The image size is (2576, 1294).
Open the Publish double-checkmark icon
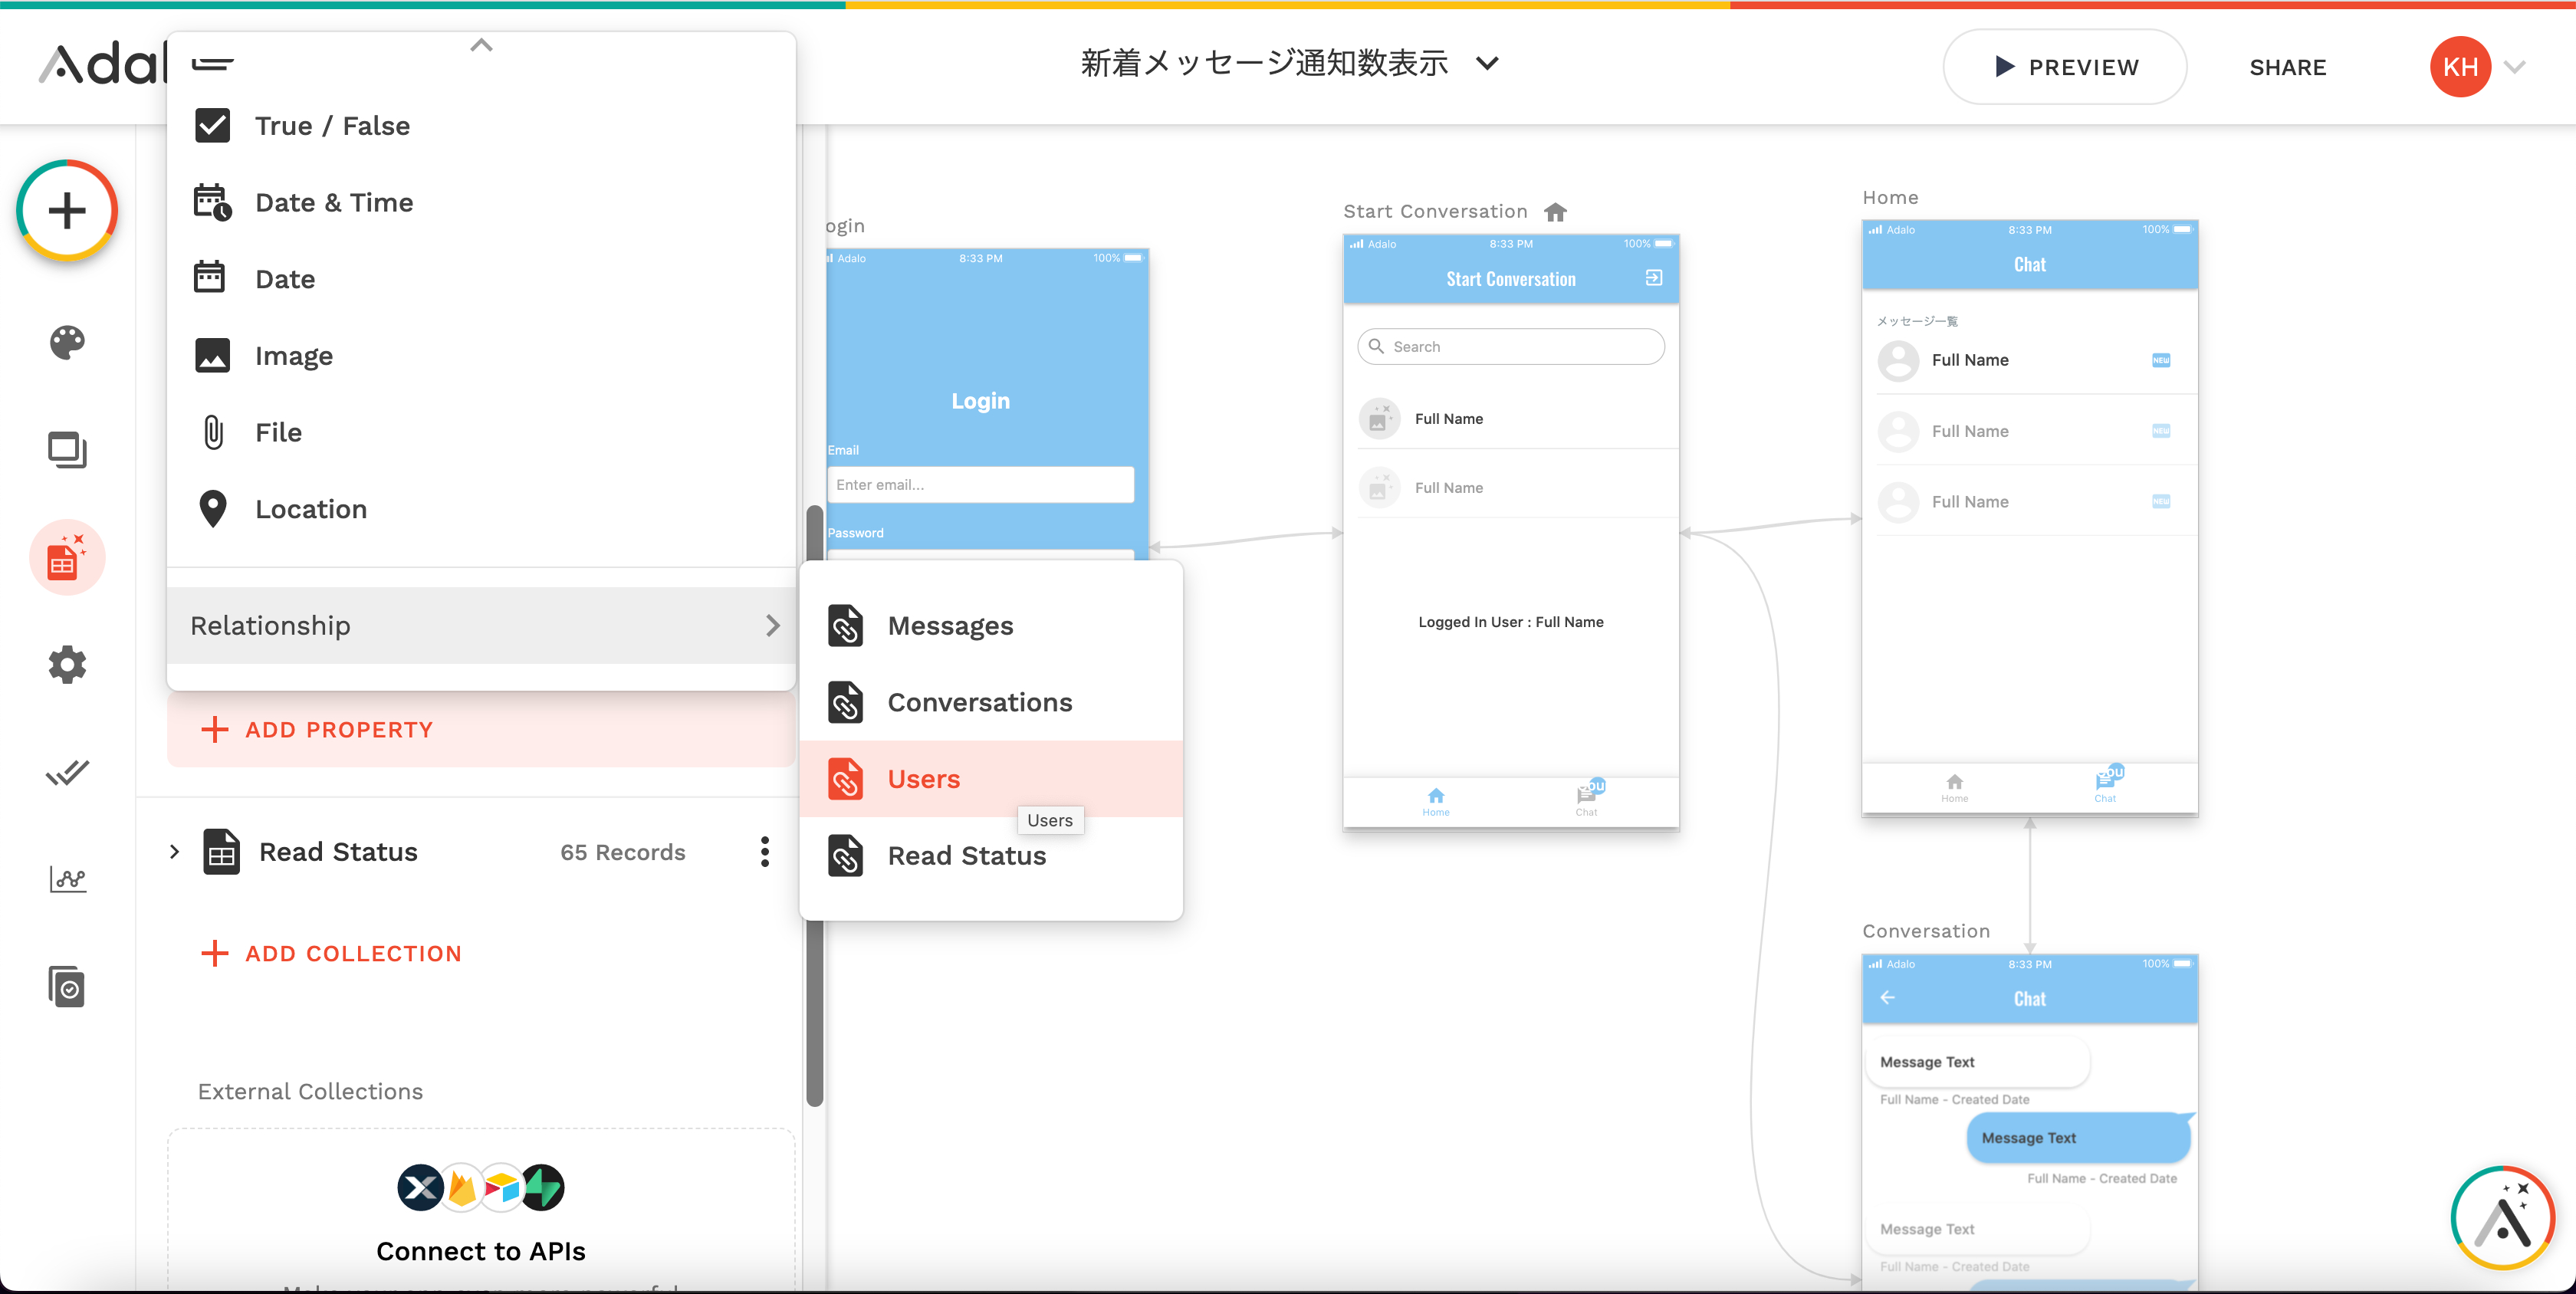pyautogui.click(x=67, y=772)
